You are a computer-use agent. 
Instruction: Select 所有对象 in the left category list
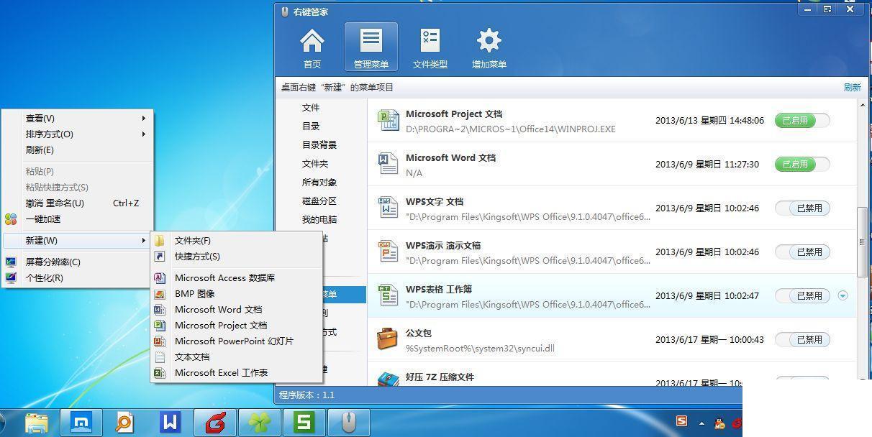pyautogui.click(x=319, y=183)
